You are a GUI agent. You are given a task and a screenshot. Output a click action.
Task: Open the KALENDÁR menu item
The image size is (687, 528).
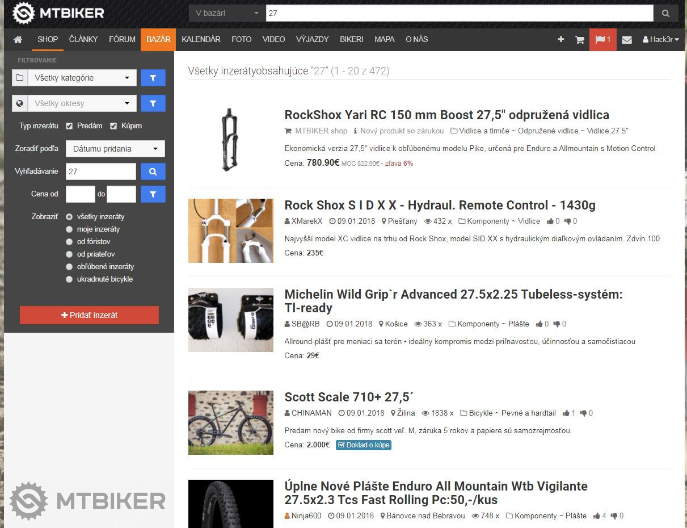(x=201, y=40)
